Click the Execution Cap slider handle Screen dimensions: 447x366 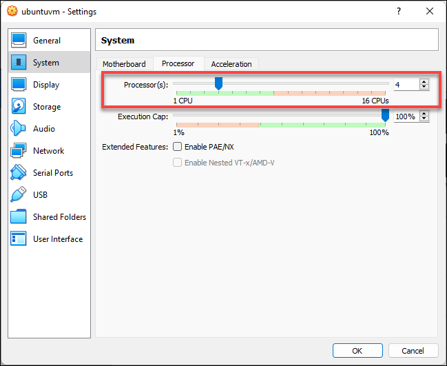coord(385,116)
